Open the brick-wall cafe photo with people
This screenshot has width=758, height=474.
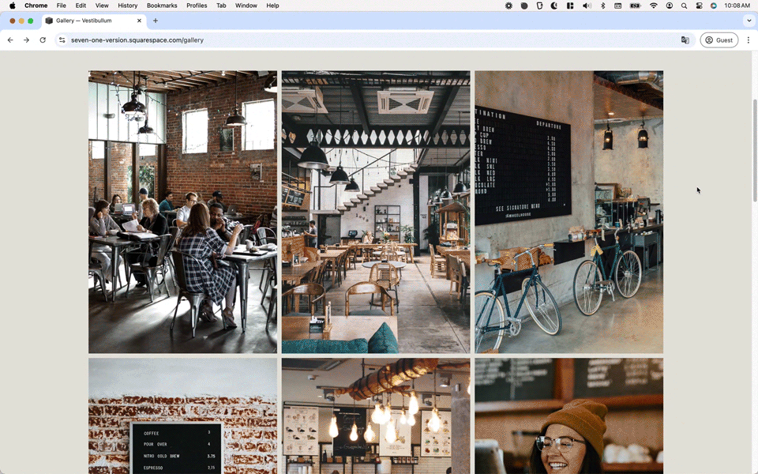point(182,212)
